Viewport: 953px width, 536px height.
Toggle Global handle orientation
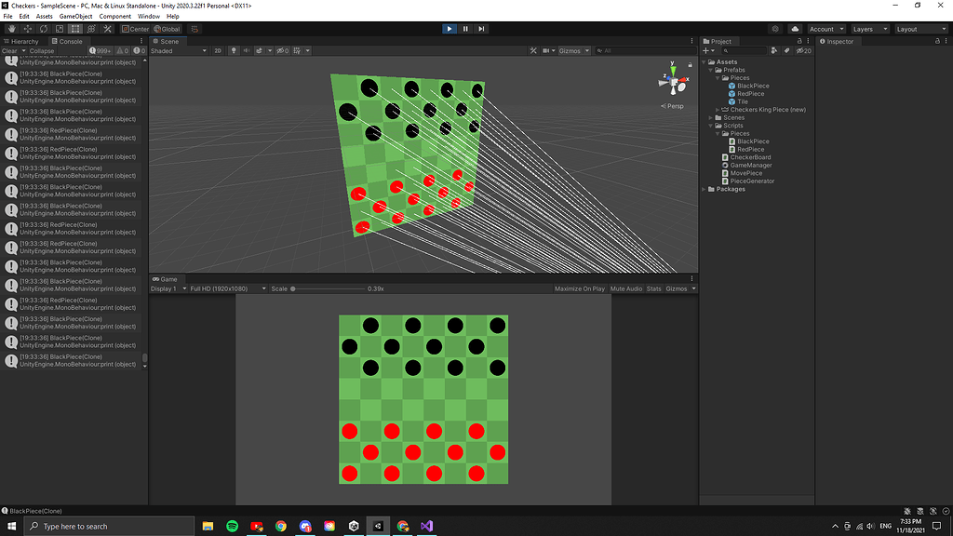[x=168, y=29]
